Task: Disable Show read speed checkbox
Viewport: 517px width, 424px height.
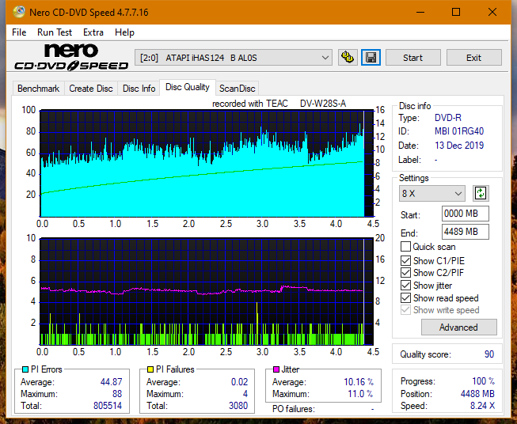Action: [405, 298]
